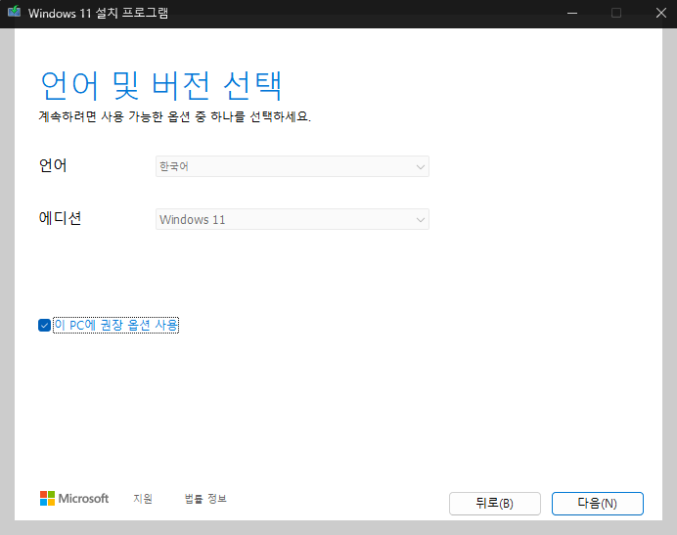Image resolution: width=677 pixels, height=535 pixels.
Task: Go back with the 뒤로(B) button
Action: [x=495, y=504]
